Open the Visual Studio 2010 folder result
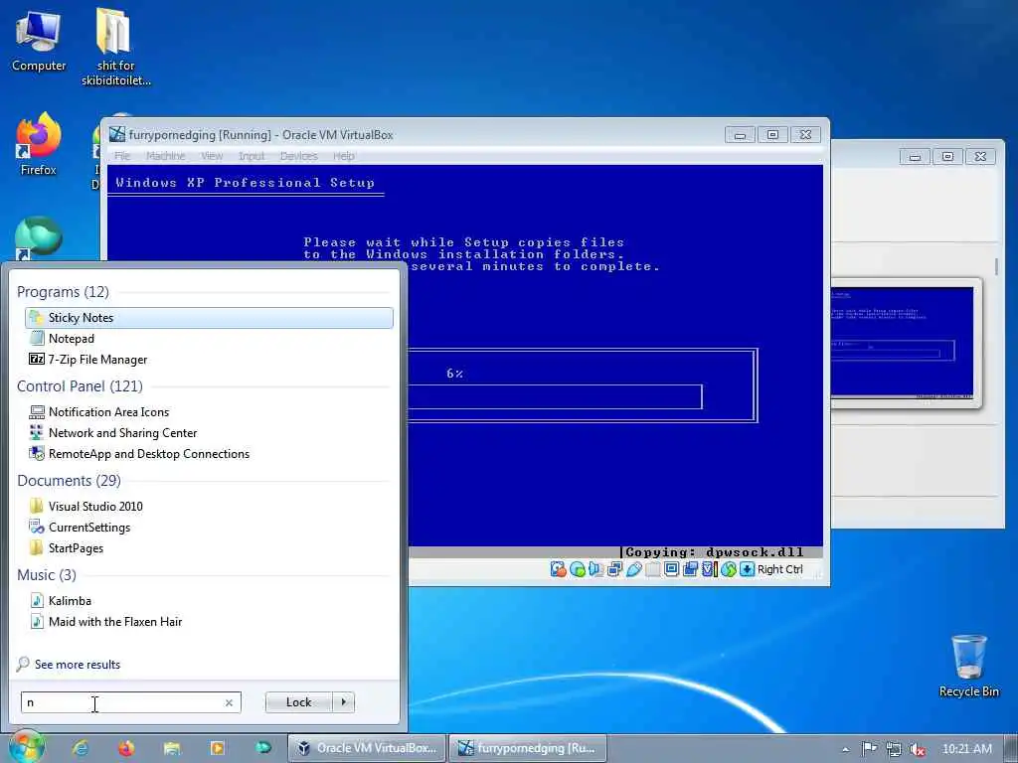The image size is (1018, 763). click(x=209, y=506)
